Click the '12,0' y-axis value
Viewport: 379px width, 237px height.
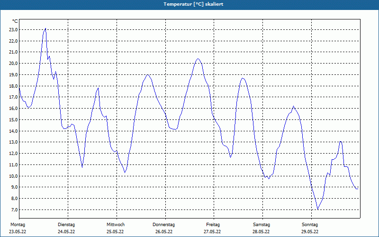coord(13,153)
